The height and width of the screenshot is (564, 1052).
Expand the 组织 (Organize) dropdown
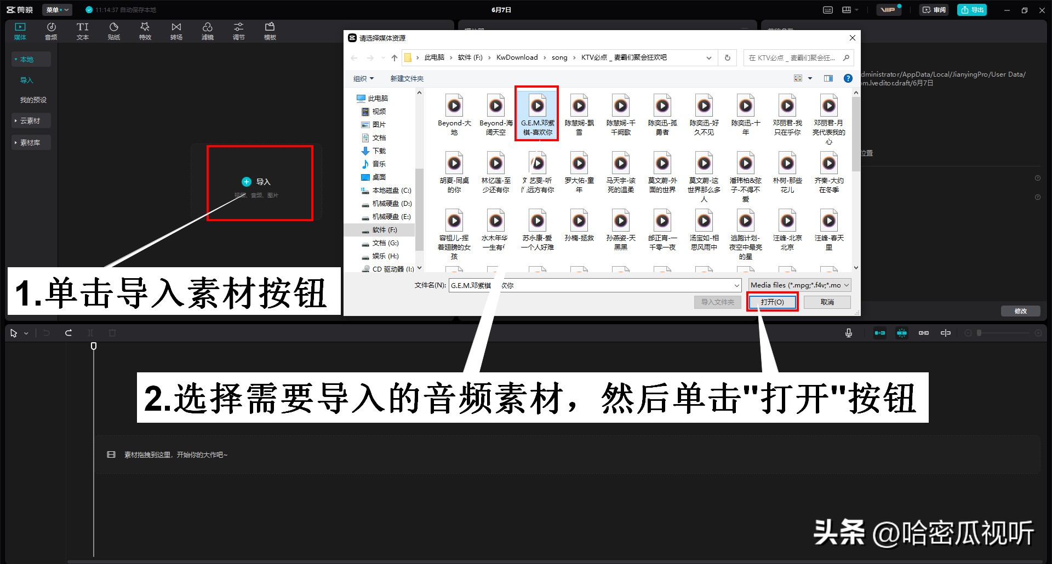click(x=362, y=78)
